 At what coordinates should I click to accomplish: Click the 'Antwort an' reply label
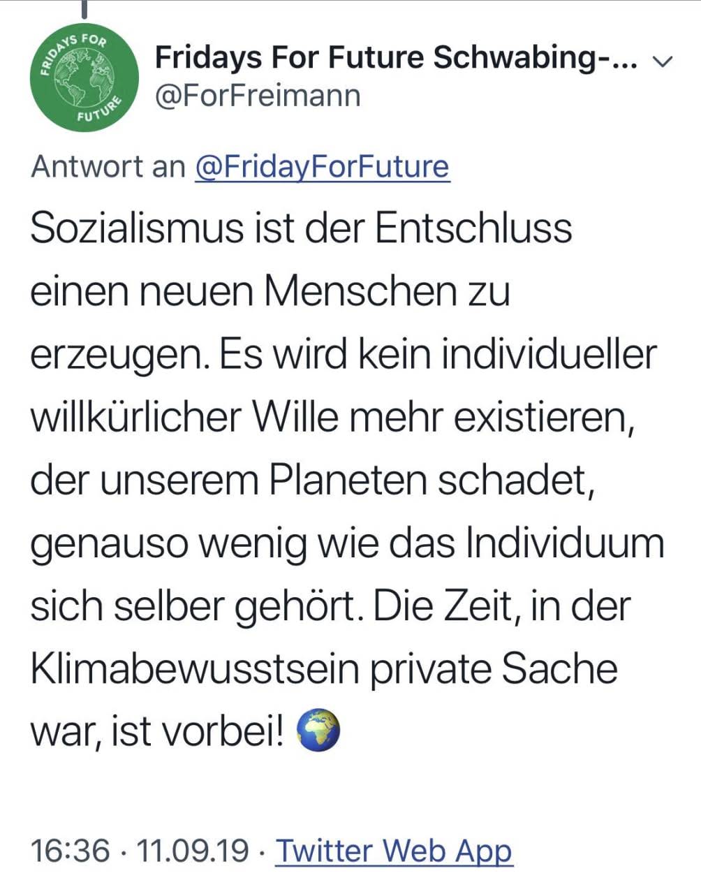click(108, 167)
